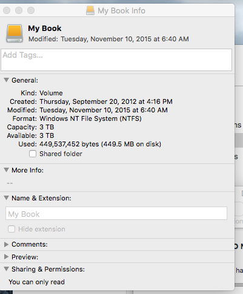Screen dimensions: 243x294
Task: Click the My Book drive icon in header
Action: [x=15, y=33]
